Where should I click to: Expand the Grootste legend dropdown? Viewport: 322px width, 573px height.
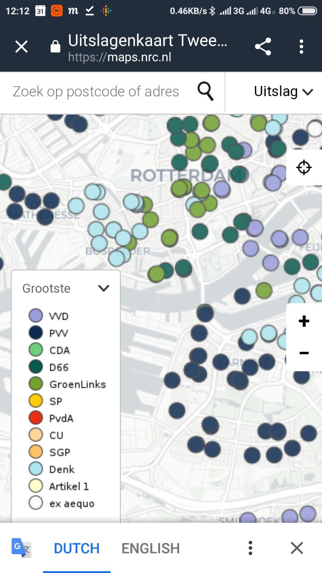point(103,288)
